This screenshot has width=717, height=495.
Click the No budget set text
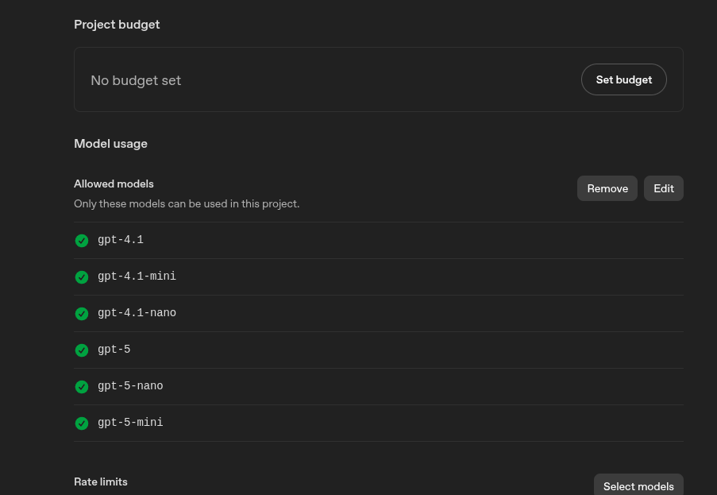pyautogui.click(x=136, y=80)
